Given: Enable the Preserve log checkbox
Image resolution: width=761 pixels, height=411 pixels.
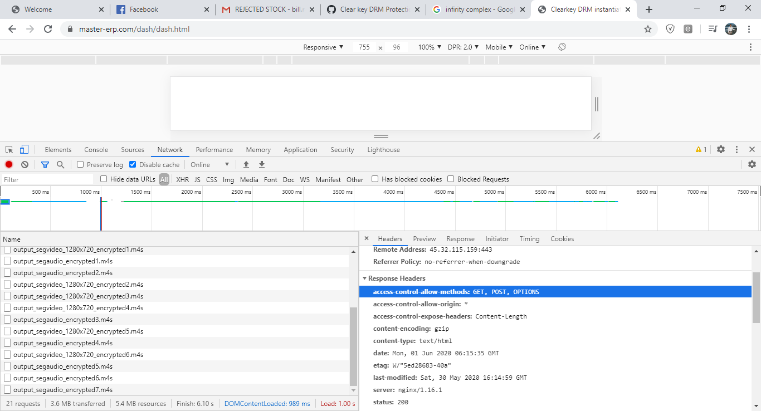Looking at the screenshot, I should click(80, 164).
